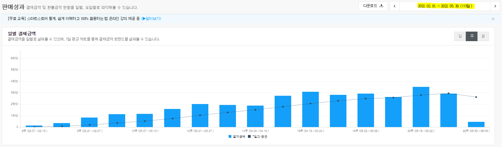Select the 8주 (02.21~02.27) bar
Viewport: 502px width, 147px height.
tap(89, 122)
